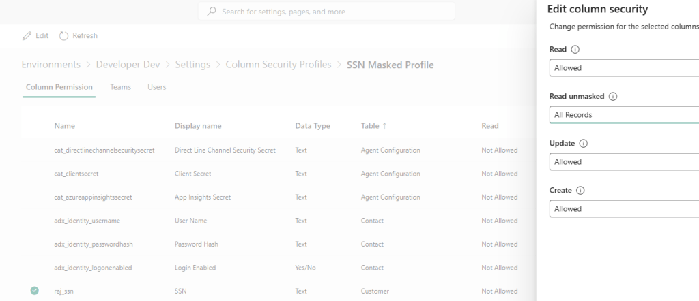Expand the Update permission dropdown
This screenshot has height=301, width=699.
[624, 162]
